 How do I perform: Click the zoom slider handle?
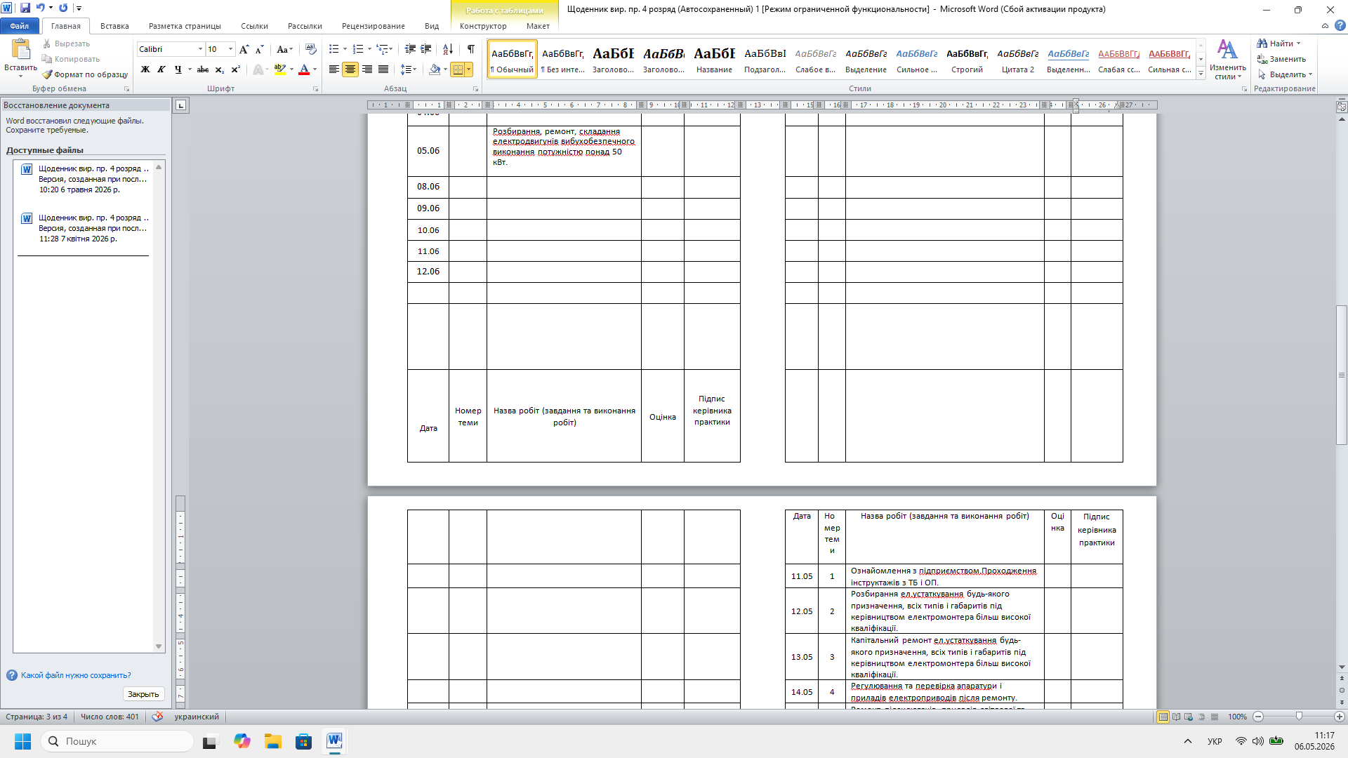tap(1299, 717)
